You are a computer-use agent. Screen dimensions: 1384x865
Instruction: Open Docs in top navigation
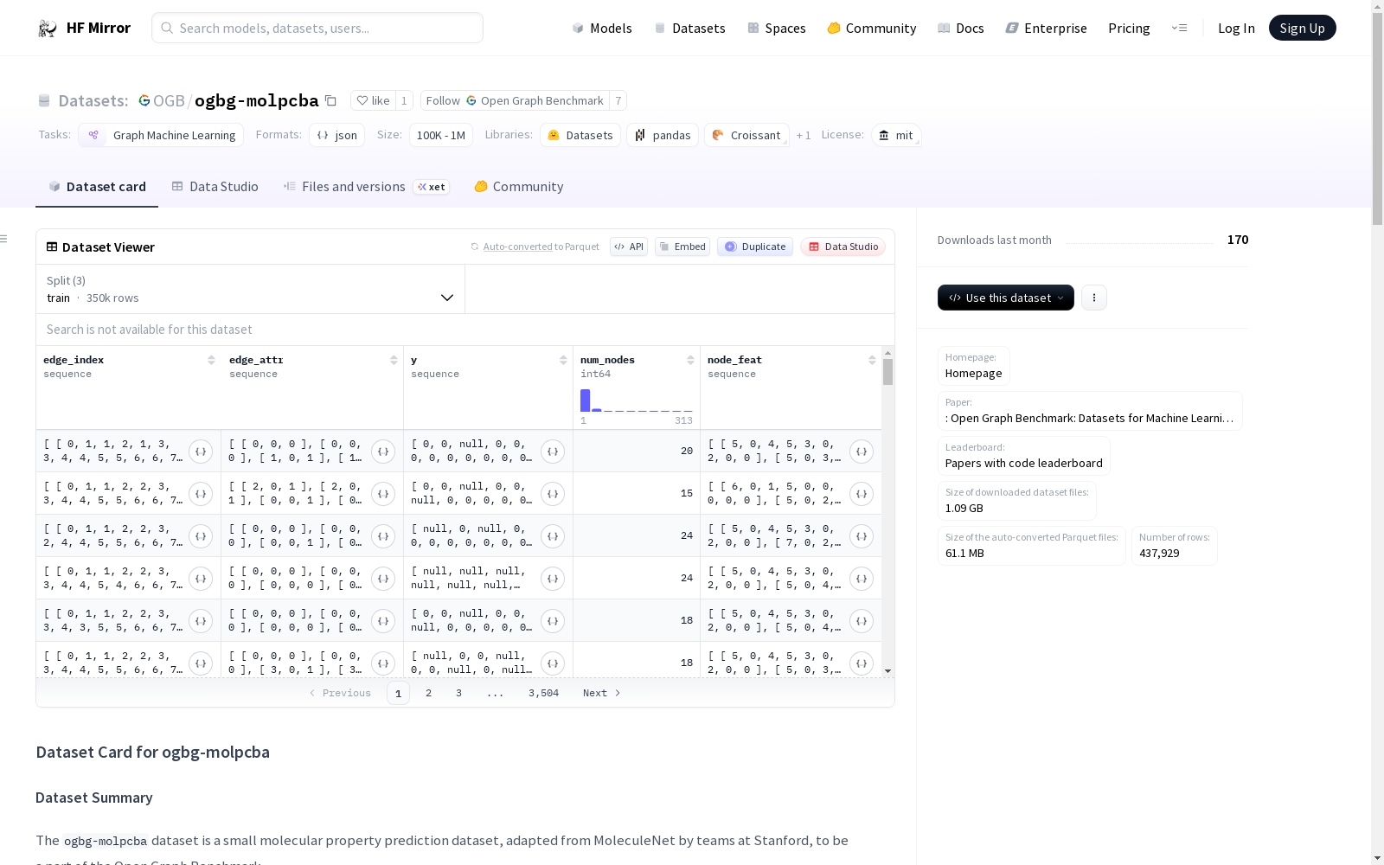pos(961,28)
